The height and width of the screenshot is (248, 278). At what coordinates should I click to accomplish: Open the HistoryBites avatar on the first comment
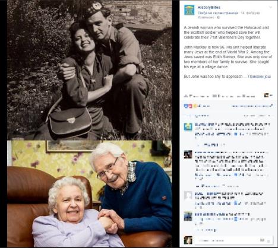(x=188, y=127)
